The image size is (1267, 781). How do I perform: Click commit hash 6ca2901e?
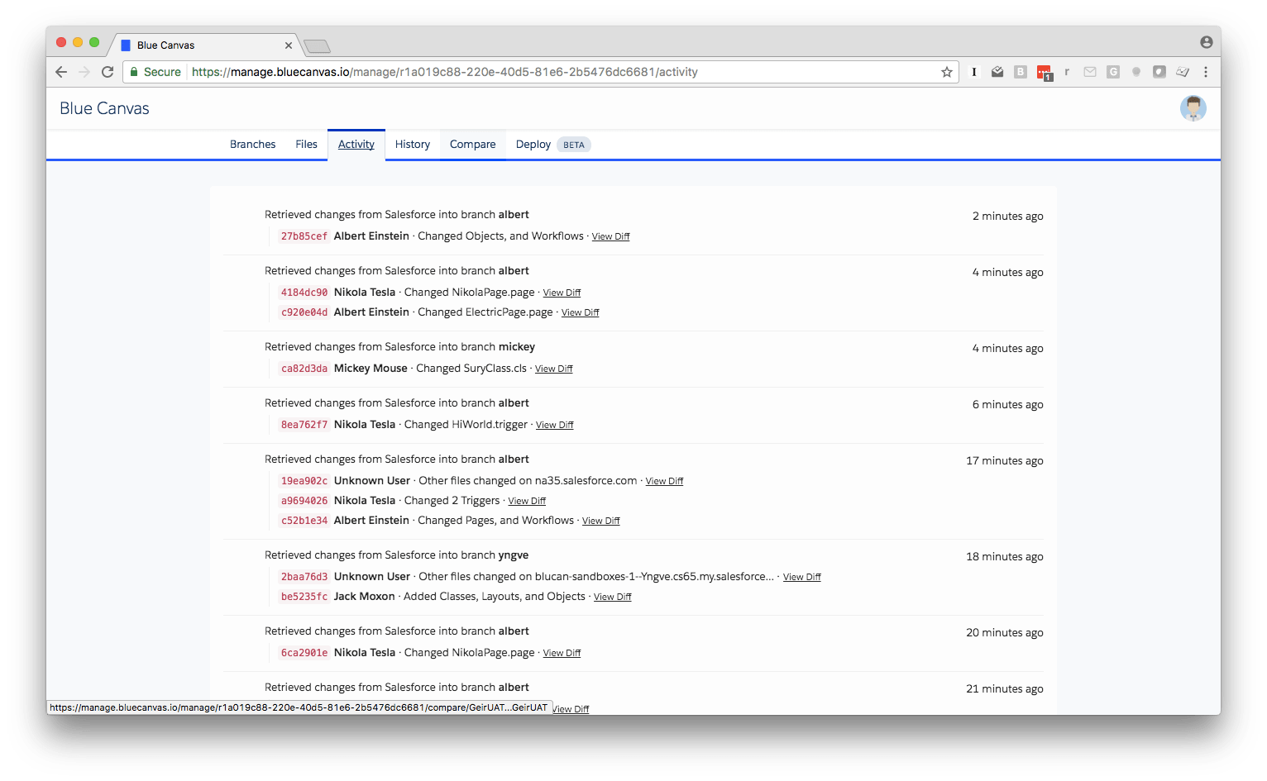304,653
